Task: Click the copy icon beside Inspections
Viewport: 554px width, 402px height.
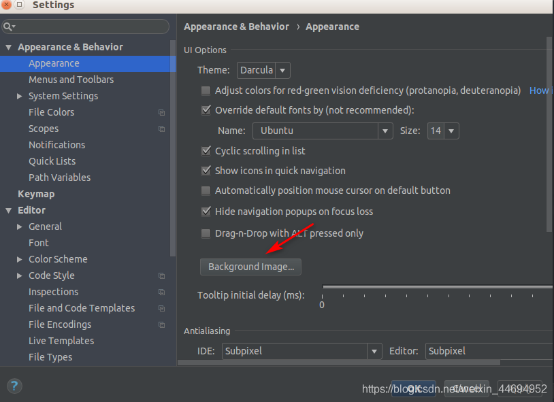Action: tap(161, 292)
